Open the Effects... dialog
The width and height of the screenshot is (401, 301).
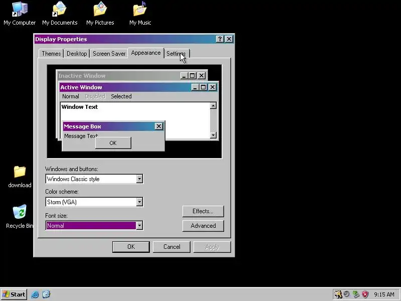[x=203, y=211]
